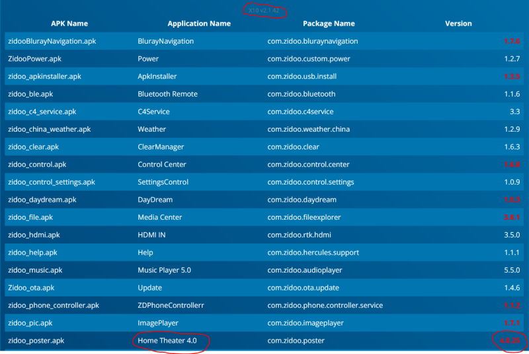Click com.zidoo.control.center package

(x=308, y=164)
